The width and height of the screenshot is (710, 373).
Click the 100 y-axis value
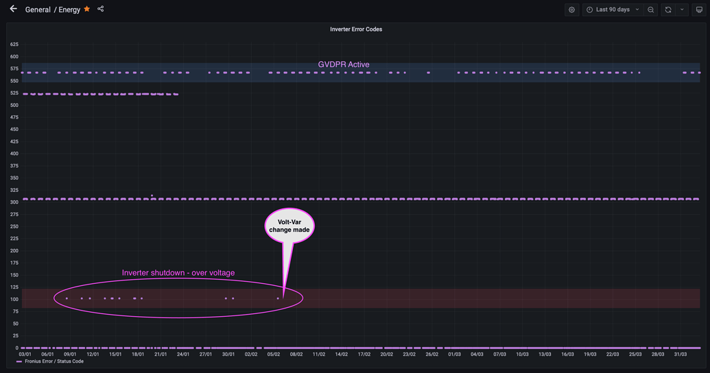point(14,299)
